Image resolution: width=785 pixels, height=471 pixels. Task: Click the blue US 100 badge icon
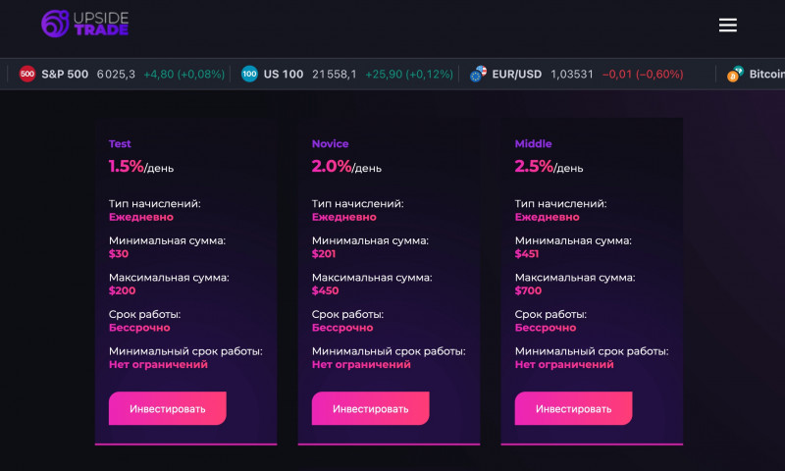(x=249, y=74)
